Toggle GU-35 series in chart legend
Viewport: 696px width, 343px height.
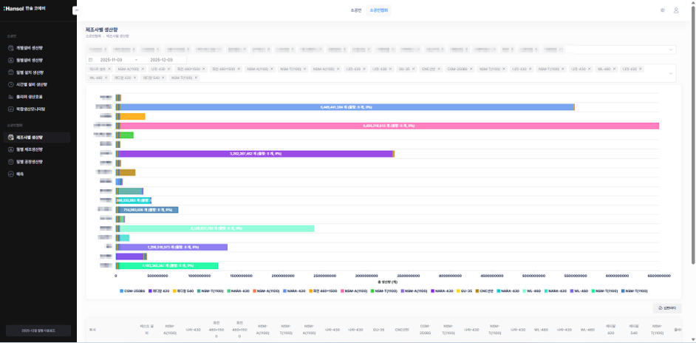[465, 291]
